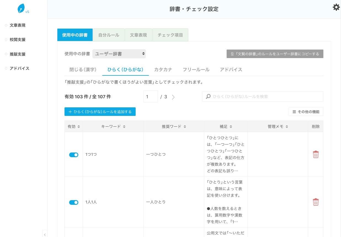The height and width of the screenshot is (237, 341).
Task: Click ひらく(ひらがな)ルールを追加する button
Action: [100, 112]
